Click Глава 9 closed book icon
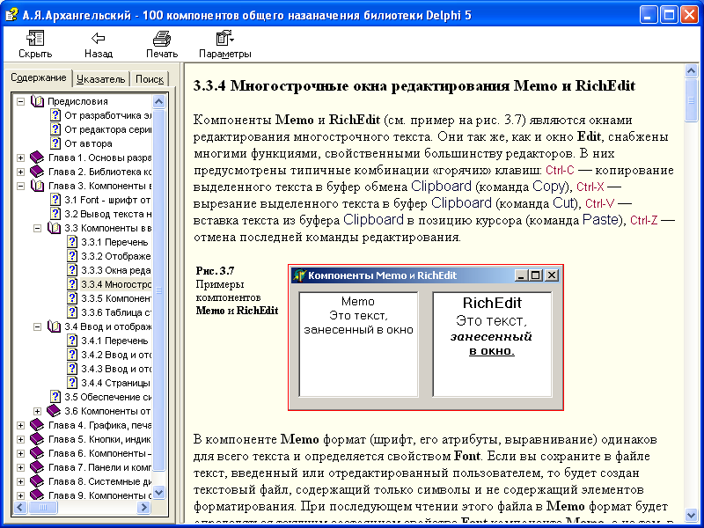 coord(37,495)
